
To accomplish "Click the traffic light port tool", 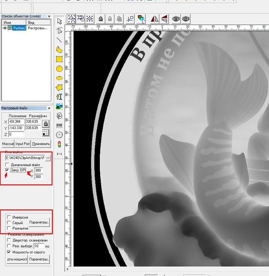I will click(x=59, y=144).
